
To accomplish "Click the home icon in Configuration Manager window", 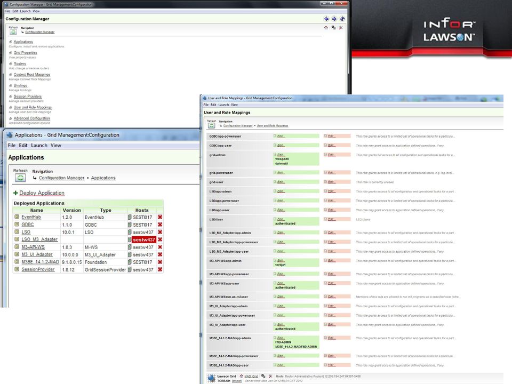I will point(326,28).
